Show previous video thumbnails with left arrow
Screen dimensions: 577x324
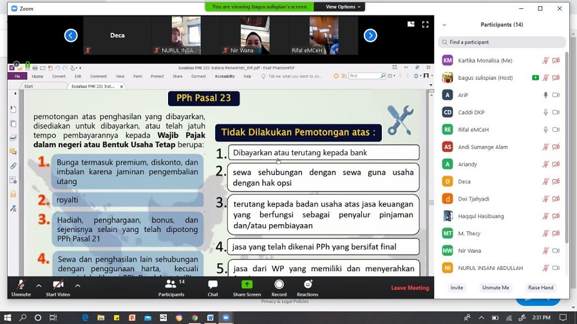(71, 35)
